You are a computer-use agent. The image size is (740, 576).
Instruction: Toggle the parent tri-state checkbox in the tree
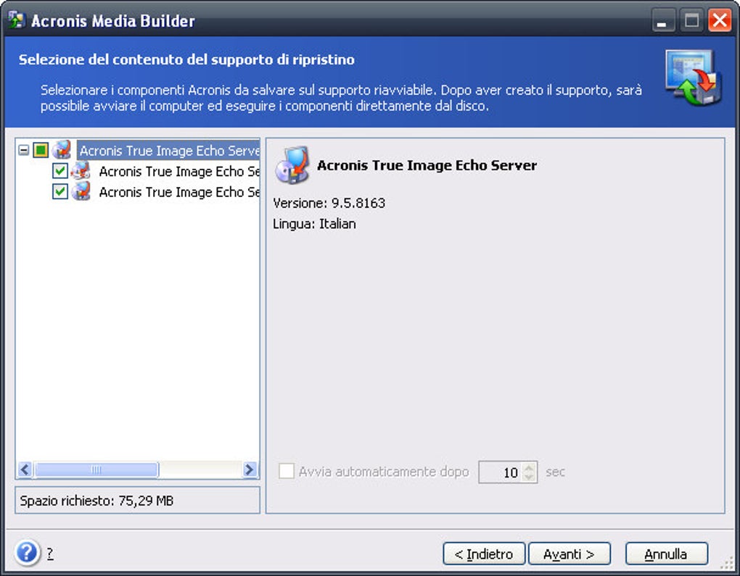click(41, 151)
